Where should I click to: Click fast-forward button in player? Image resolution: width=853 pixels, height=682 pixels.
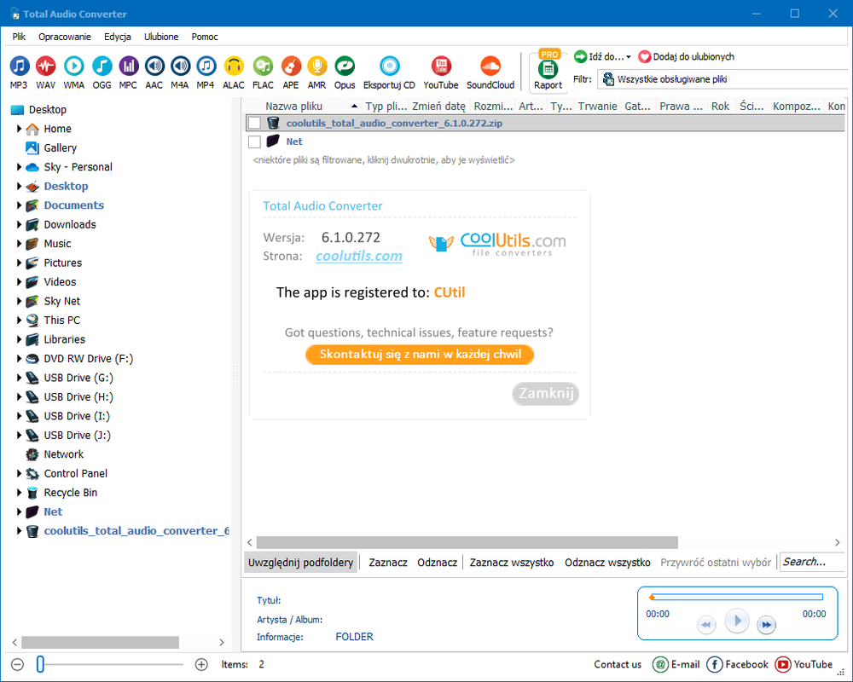[x=767, y=625]
